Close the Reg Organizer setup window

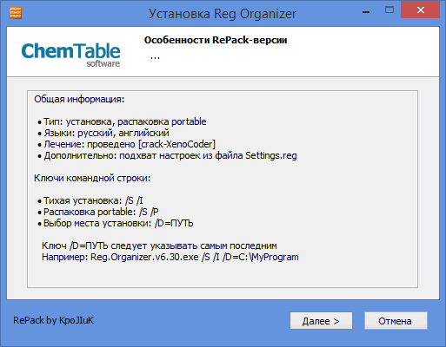coord(420,10)
